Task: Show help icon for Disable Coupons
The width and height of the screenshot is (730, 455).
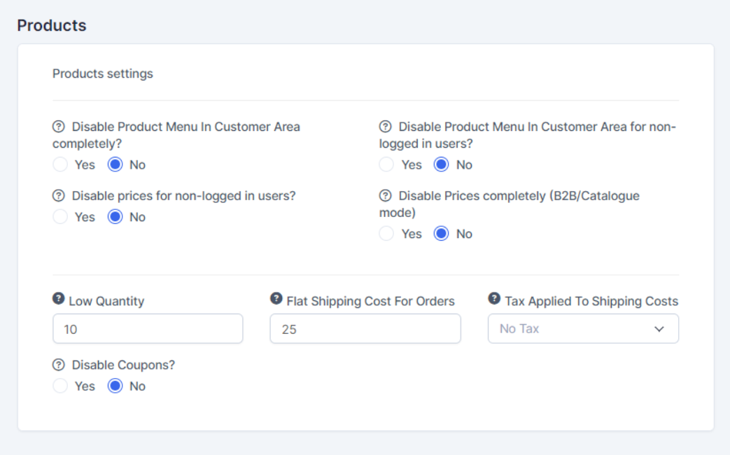Action: (59, 365)
